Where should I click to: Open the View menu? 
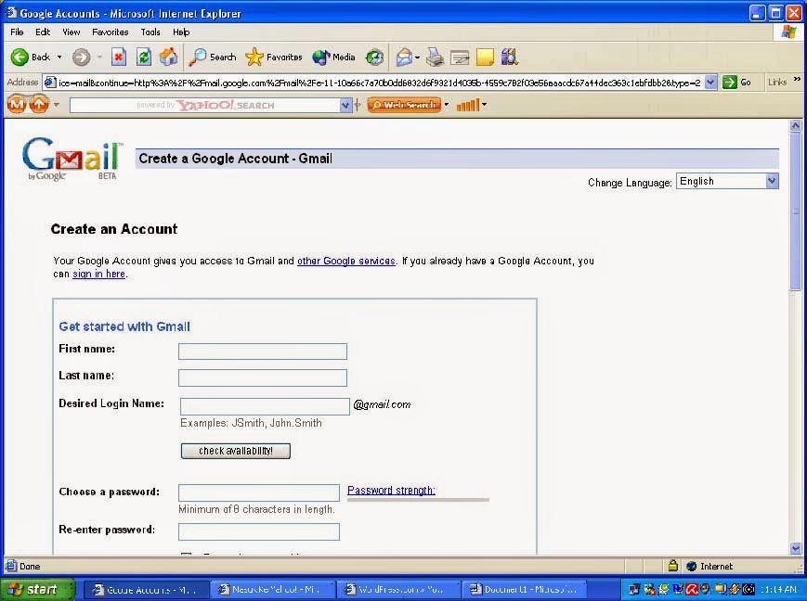pos(71,32)
